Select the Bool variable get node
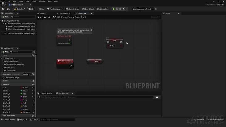Screen dimensions: 226x127 (95, 62)
